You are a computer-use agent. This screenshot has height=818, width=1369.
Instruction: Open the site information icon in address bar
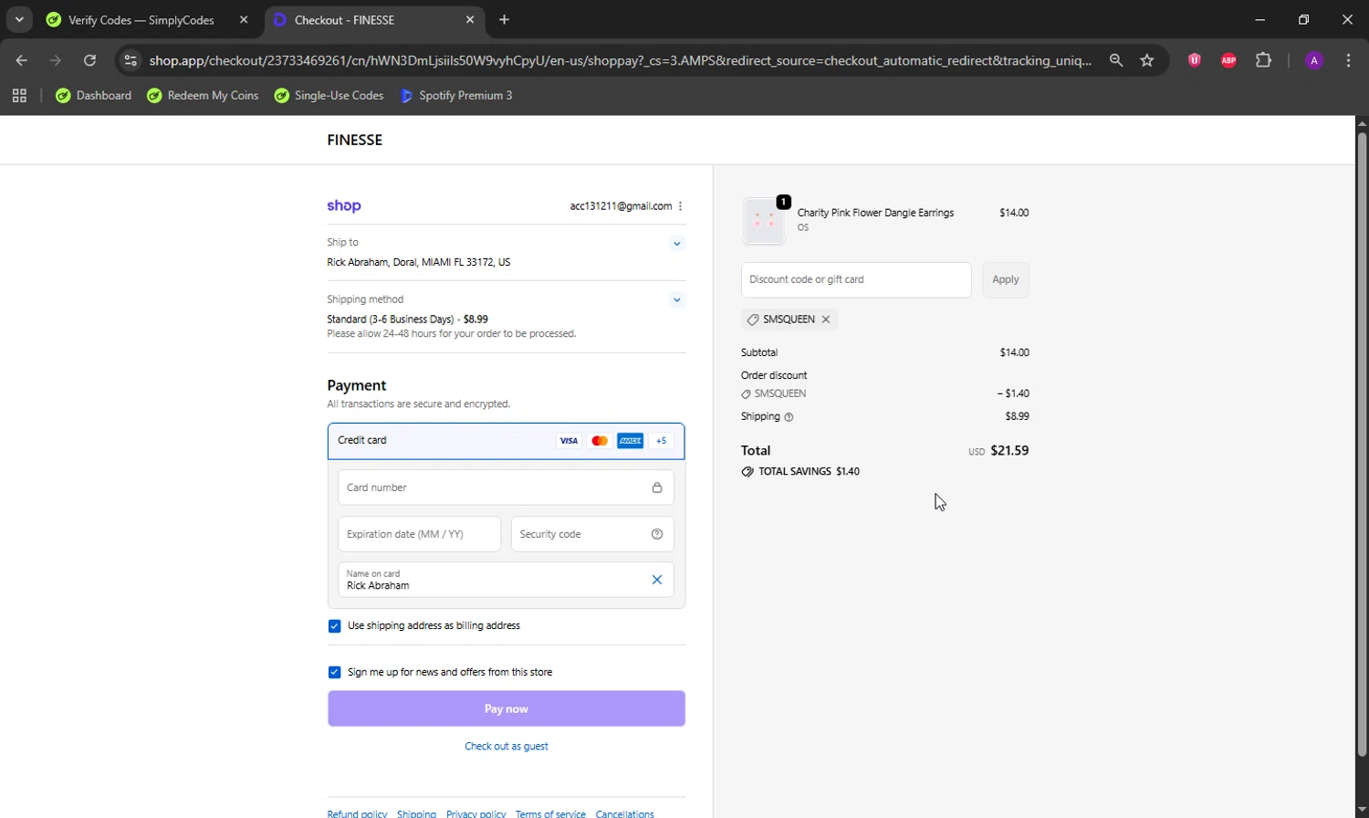[131, 60]
